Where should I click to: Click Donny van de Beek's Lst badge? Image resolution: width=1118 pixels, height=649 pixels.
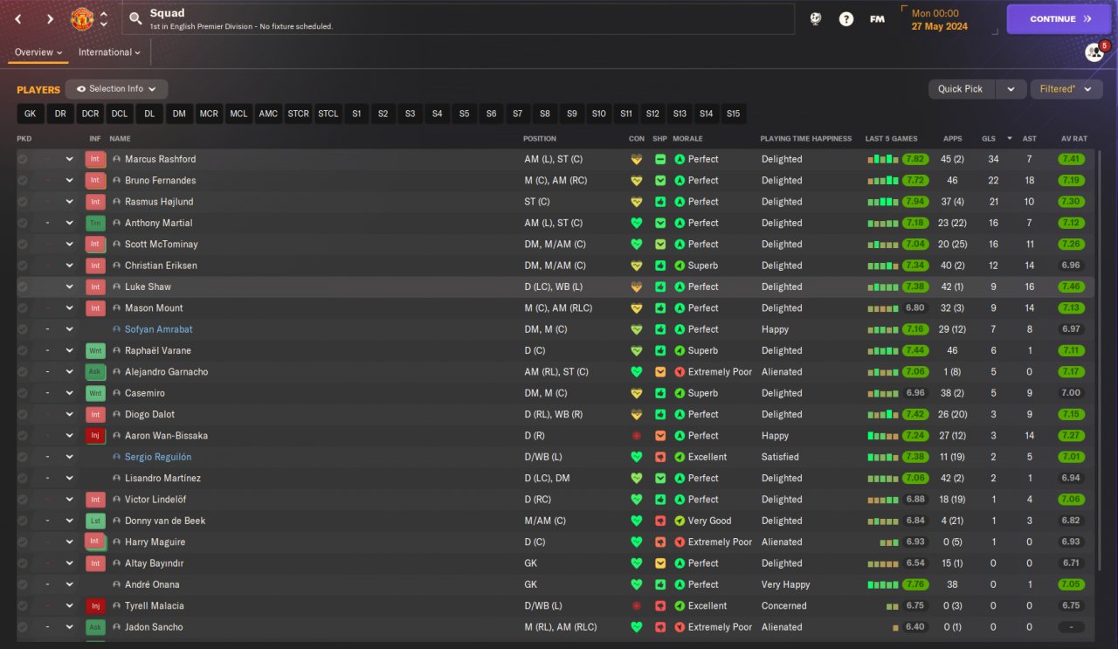point(95,521)
